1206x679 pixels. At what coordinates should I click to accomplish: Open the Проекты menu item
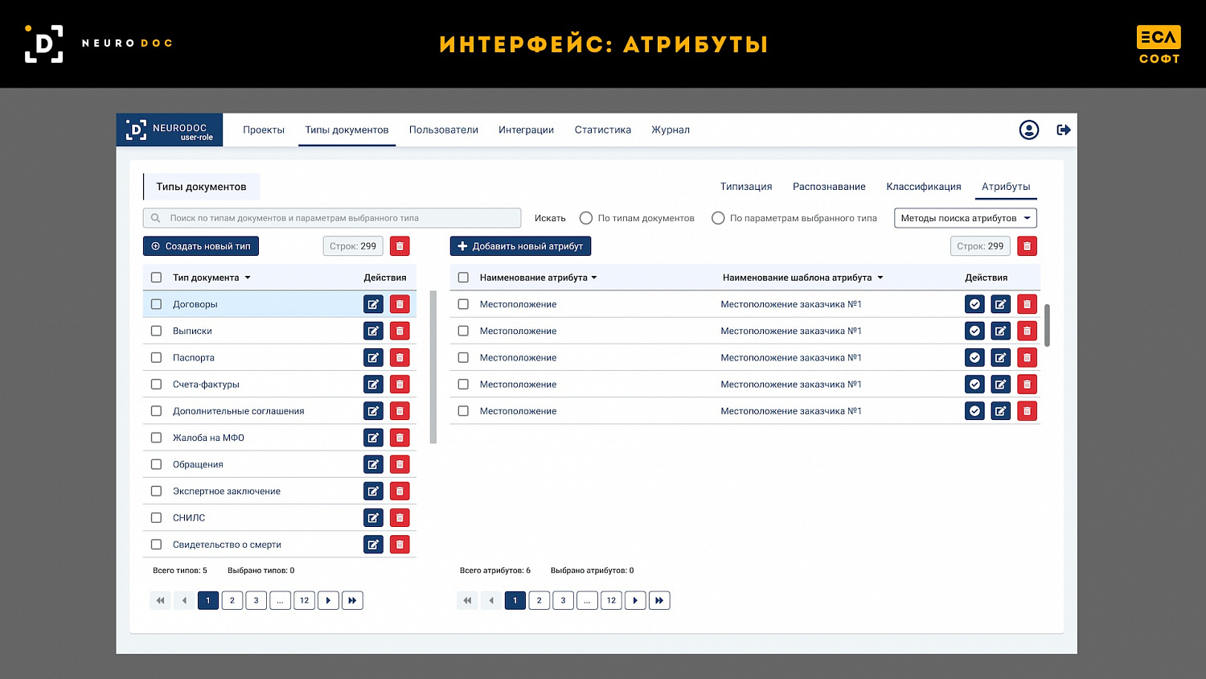(264, 130)
